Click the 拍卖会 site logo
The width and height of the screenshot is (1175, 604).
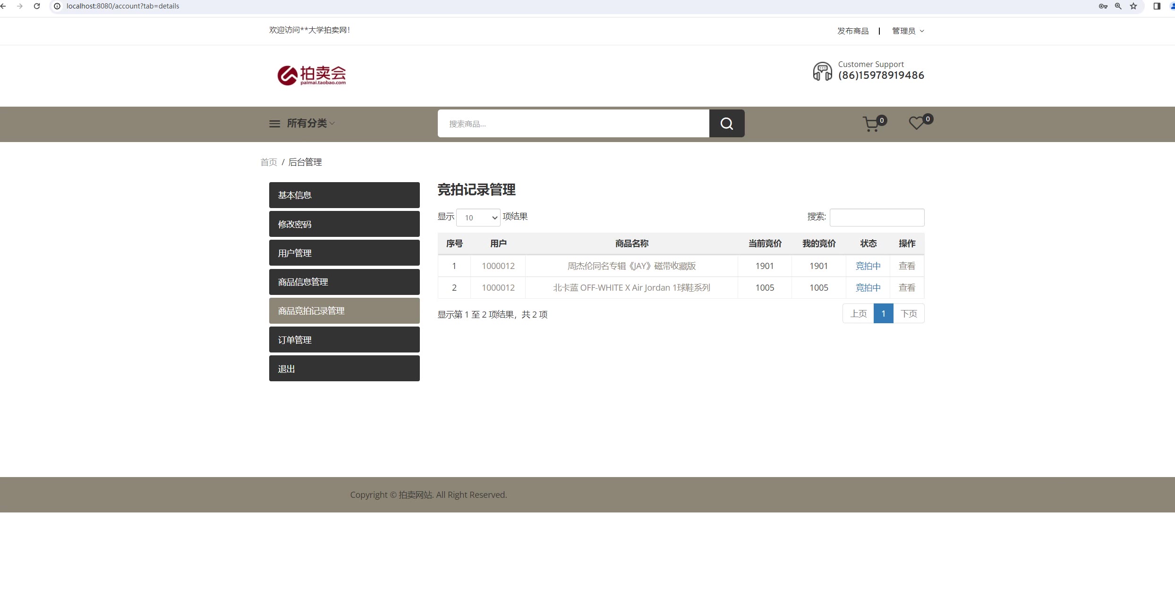312,75
